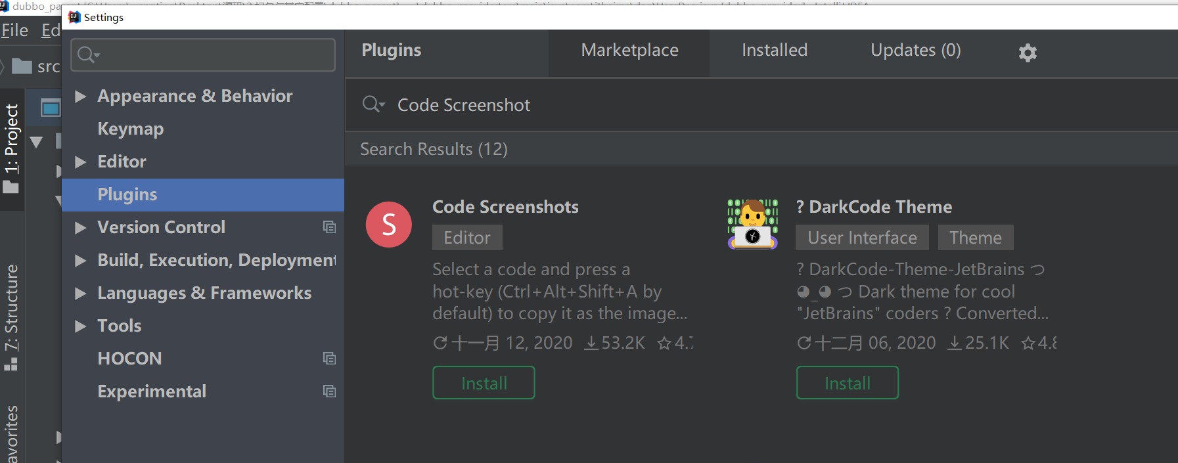Viewport: 1178px width, 463px height.
Task: Collapse the project tree root arrow in the main window
Action: tap(36, 142)
